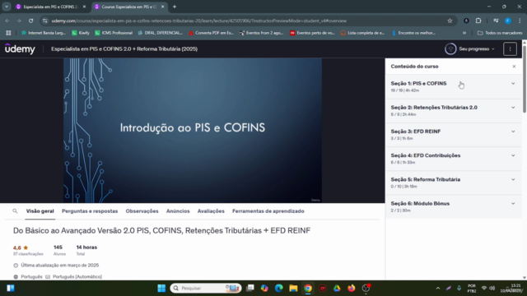Open Ferramentas de aprendizado tab

click(x=268, y=211)
